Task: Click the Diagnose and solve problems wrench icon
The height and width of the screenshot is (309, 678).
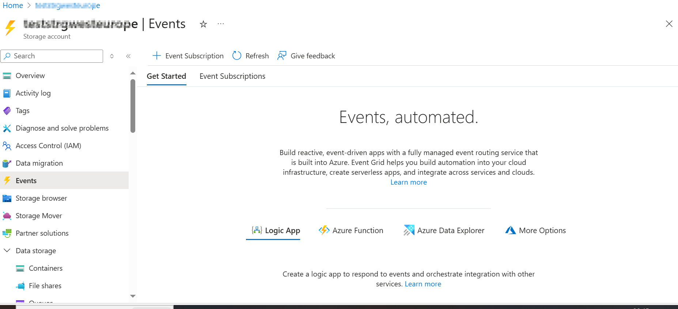Action: pyautogui.click(x=7, y=128)
